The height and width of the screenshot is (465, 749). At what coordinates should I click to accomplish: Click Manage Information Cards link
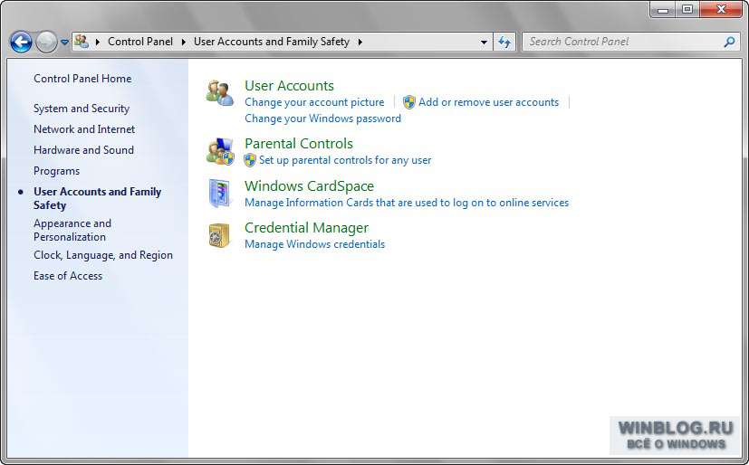point(407,203)
